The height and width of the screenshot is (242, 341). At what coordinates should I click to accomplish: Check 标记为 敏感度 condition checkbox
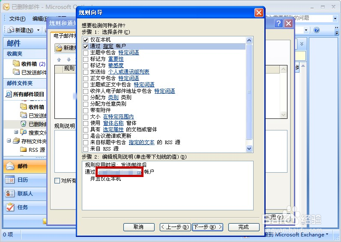(x=86, y=65)
